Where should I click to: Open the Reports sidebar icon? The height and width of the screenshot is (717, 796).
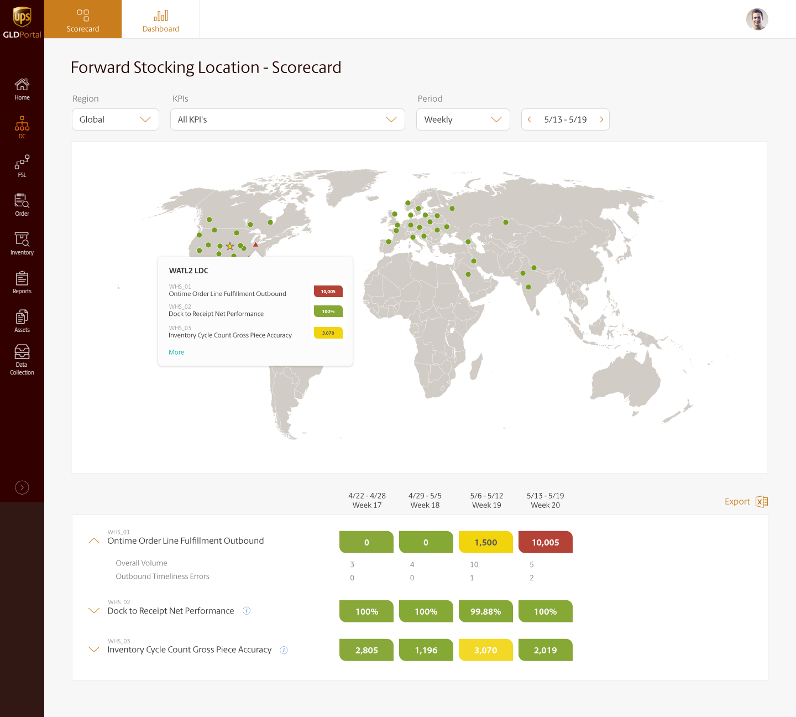[x=22, y=282]
